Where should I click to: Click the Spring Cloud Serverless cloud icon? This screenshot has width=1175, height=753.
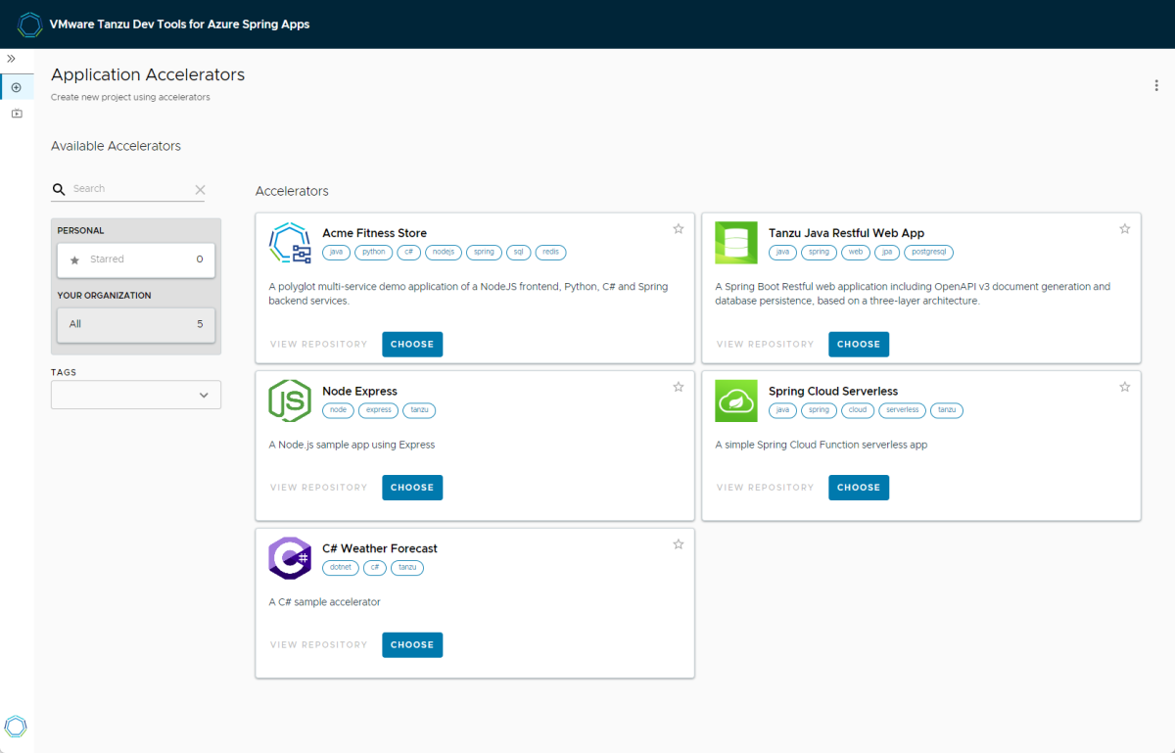(x=736, y=400)
